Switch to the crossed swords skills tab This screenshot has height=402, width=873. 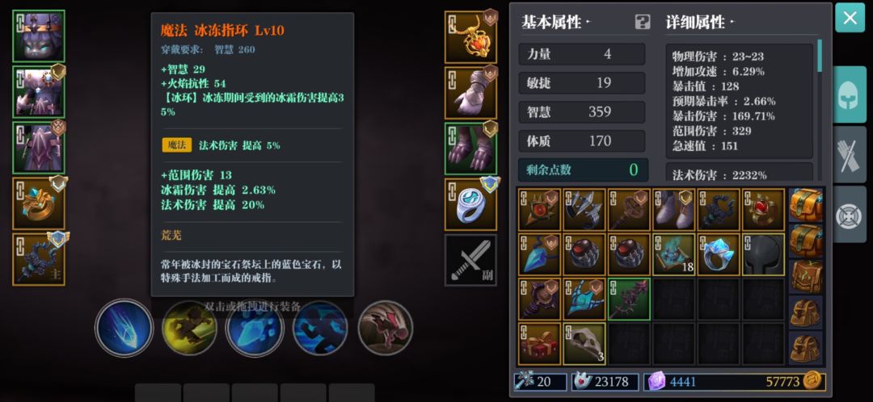[x=850, y=154]
